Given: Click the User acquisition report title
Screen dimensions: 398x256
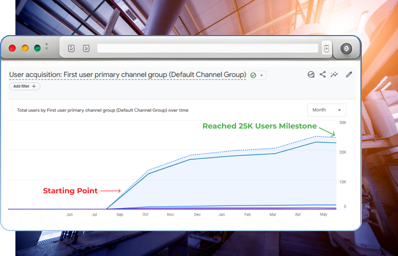Looking at the screenshot, I should pyautogui.click(x=128, y=75).
